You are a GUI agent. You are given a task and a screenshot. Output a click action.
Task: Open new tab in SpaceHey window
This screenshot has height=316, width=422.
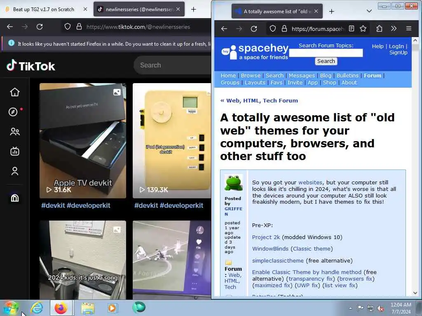coord(332,11)
